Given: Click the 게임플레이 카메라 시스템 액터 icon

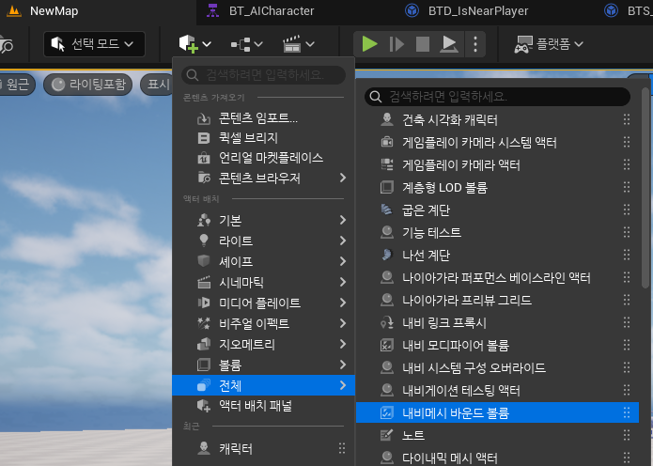Looking at the screenshot, I should point(387,143).
